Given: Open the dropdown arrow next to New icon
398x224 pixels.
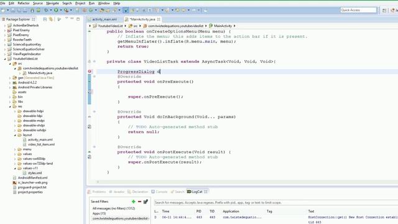Looking at the screenshot, I should (7, 11).
